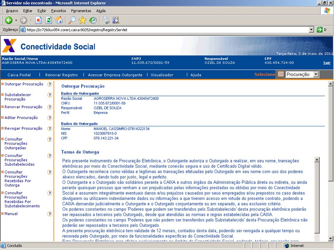
Task: Click the NIS value 1023067915-0
Action: coord(105,133)
